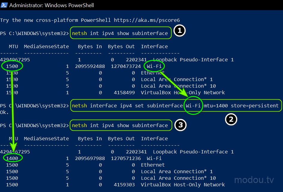This screenshot has height=192, width=283.
Task: Click the modou.tv watermark
Action: point(254,180)
